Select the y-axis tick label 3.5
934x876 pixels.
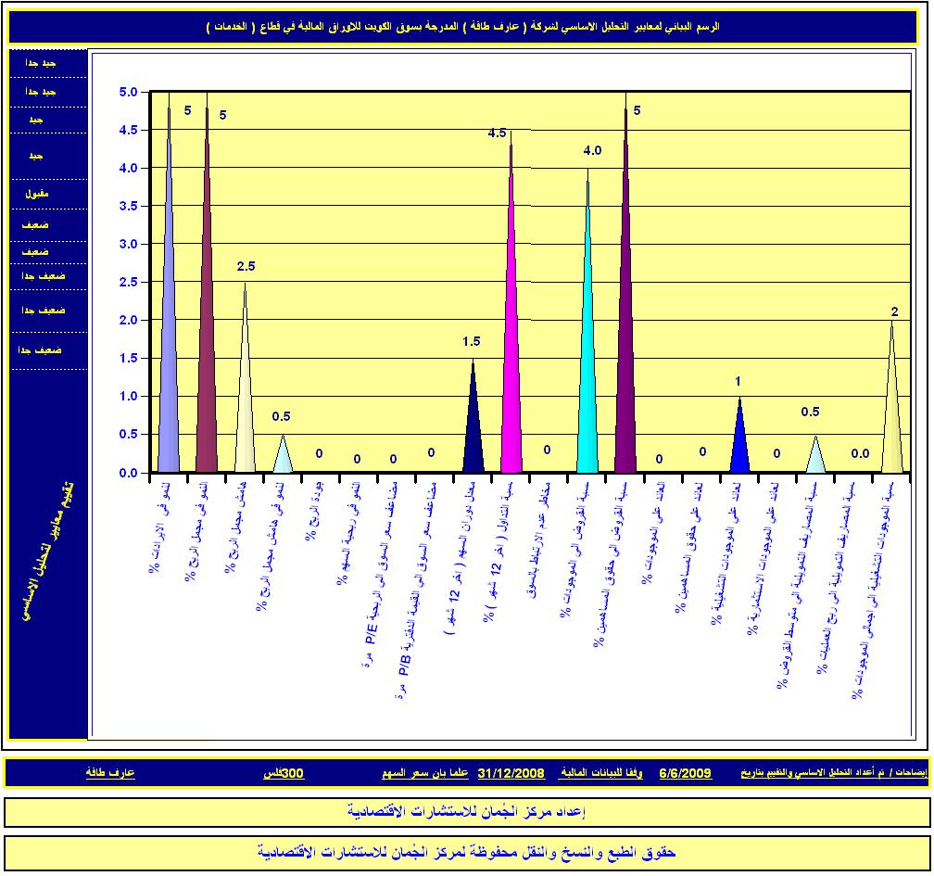coord(128,206)
